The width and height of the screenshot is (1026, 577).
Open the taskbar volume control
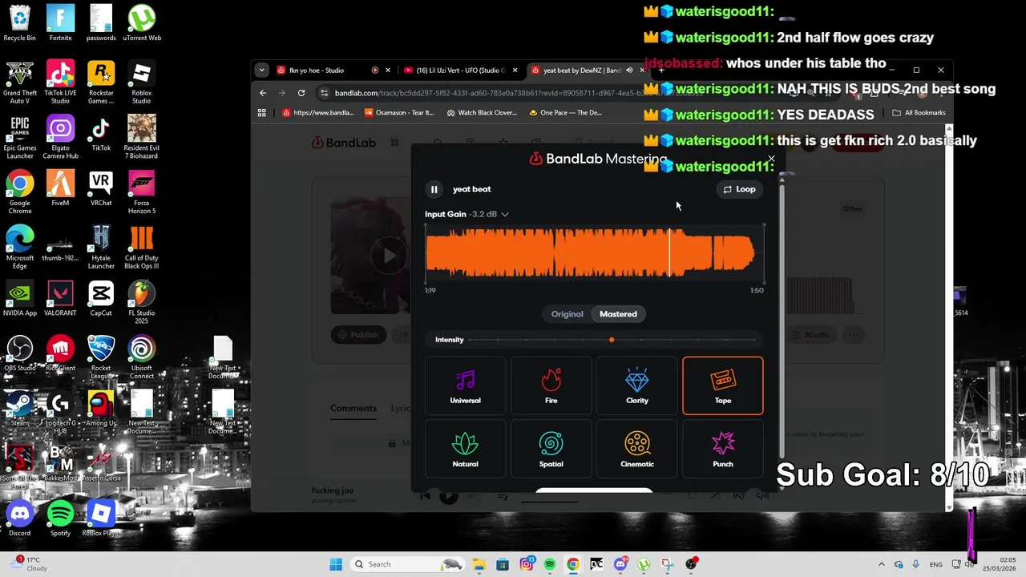pos(968,564)
